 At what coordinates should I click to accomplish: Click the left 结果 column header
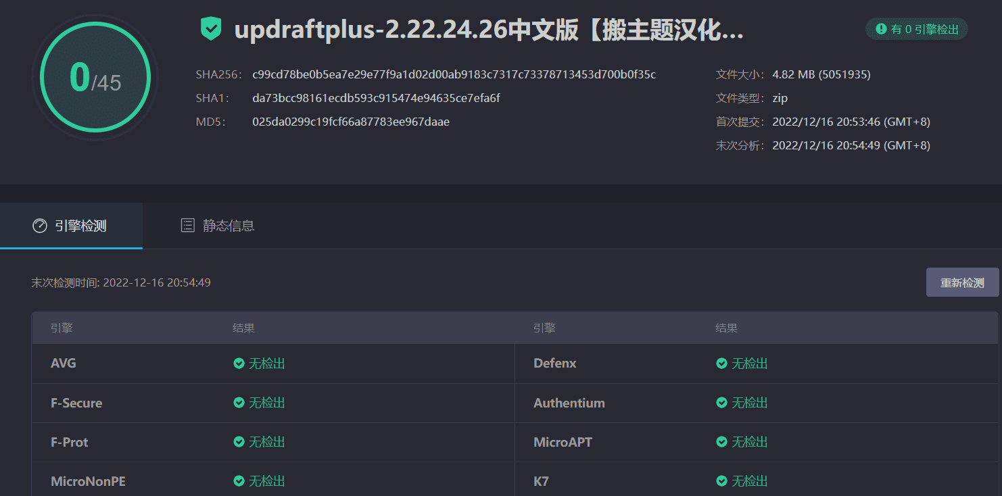click(x=244, y=328)
